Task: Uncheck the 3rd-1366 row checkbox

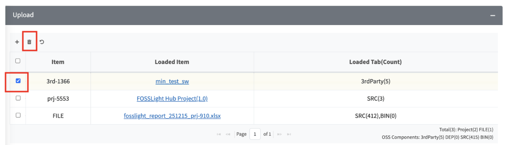Action: (18, 81)
